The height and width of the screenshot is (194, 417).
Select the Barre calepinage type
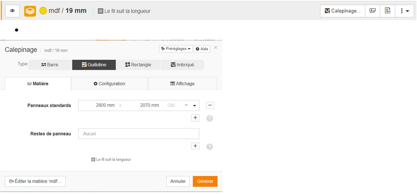pos(50,65)
